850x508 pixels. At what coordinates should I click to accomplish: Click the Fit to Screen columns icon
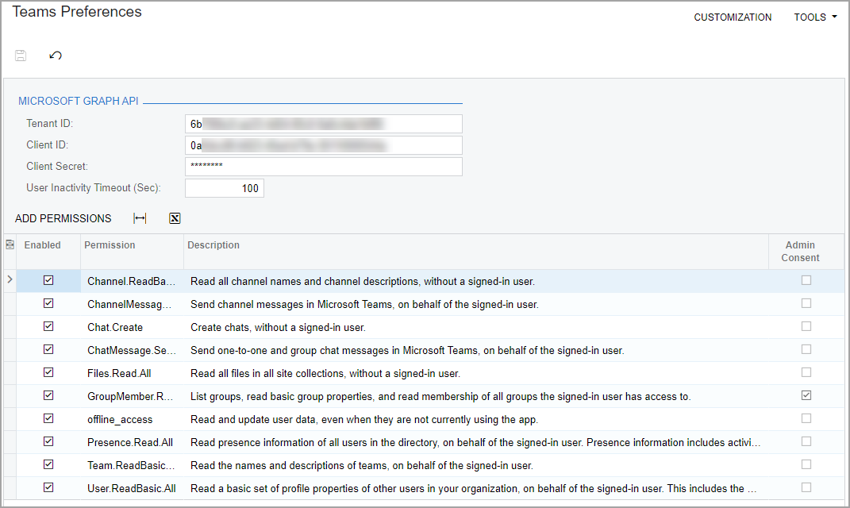pos(140,218)
